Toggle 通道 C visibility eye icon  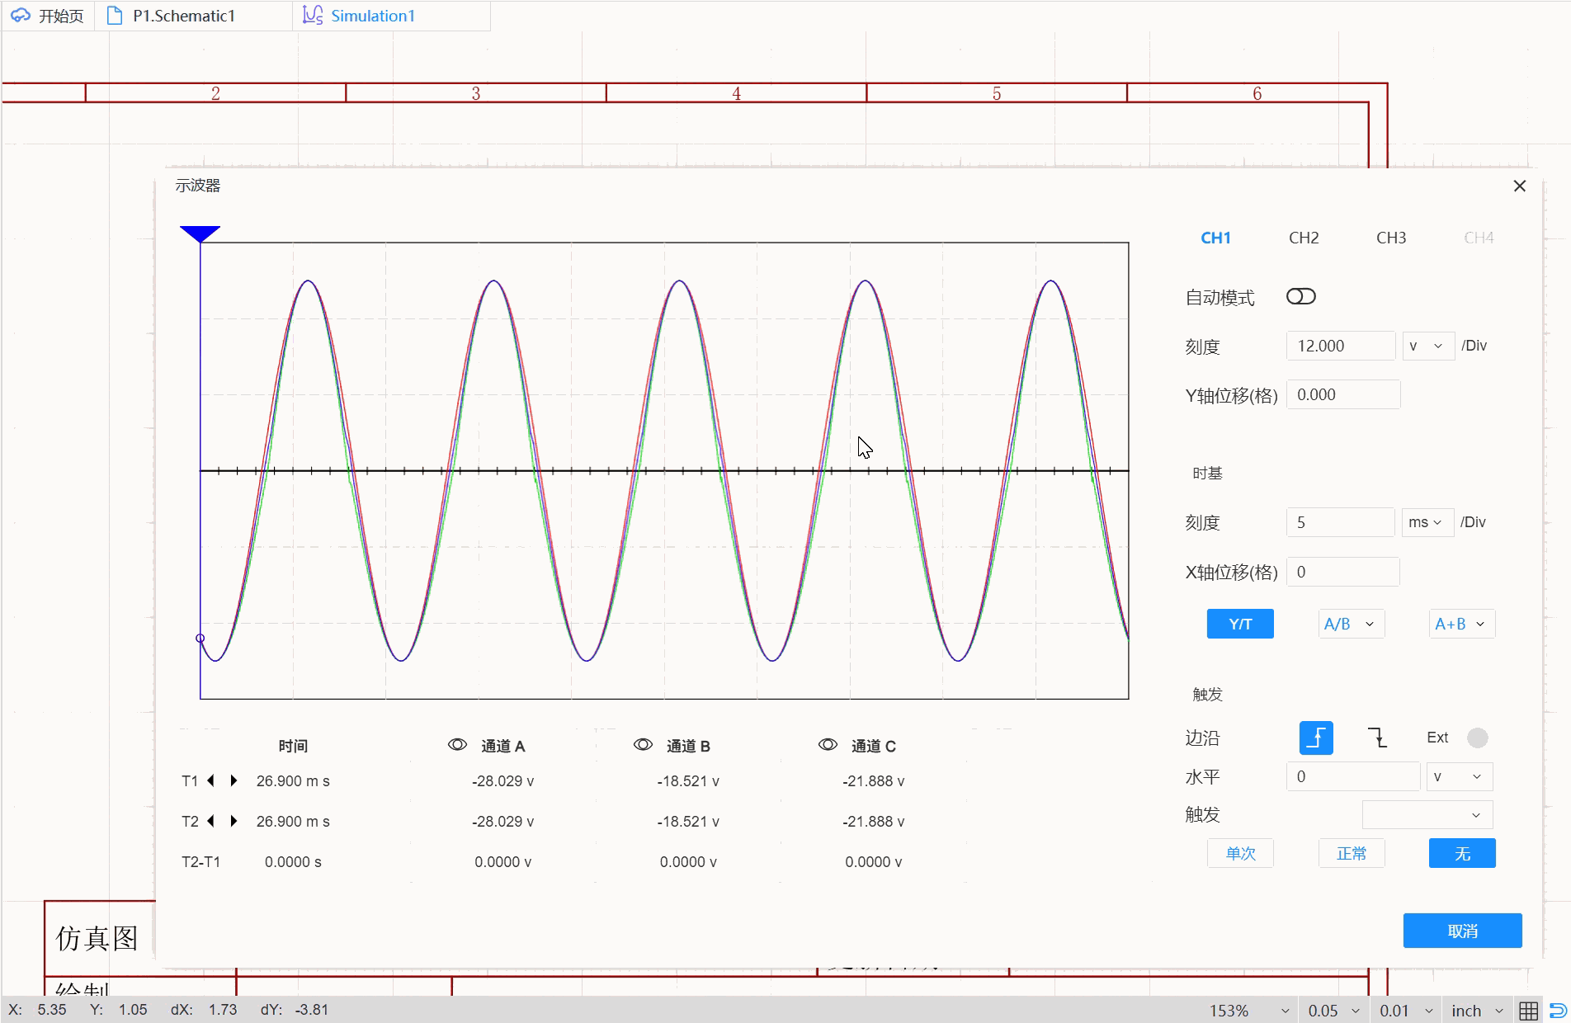[828, 745]
